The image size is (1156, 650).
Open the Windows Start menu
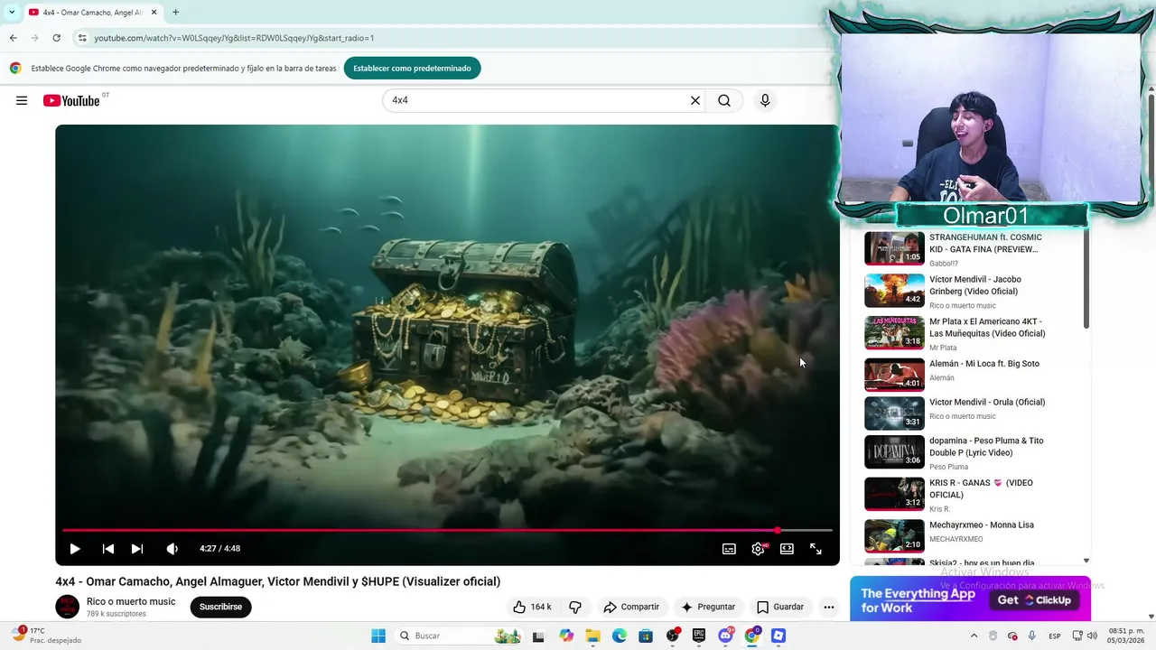click(x=378, y=636)
